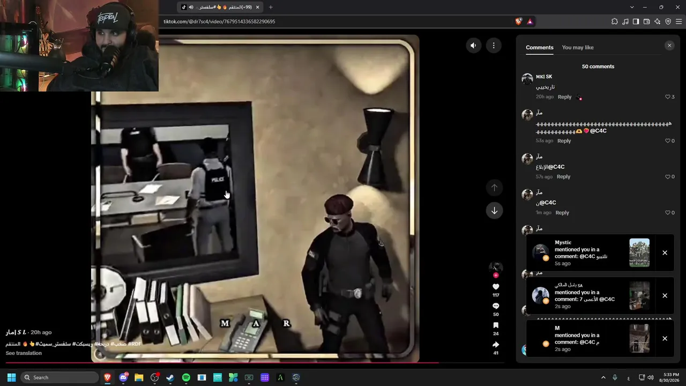Open the Brave Wallet icon

[646, 21]
